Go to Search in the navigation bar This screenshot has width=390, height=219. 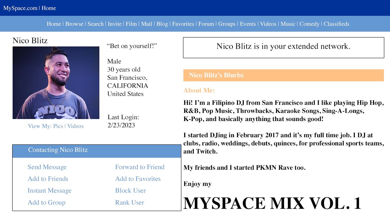[x=96, y=24]
